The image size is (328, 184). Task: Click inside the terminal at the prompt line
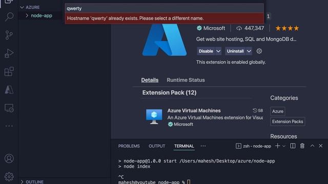click(x=154, y=182)
